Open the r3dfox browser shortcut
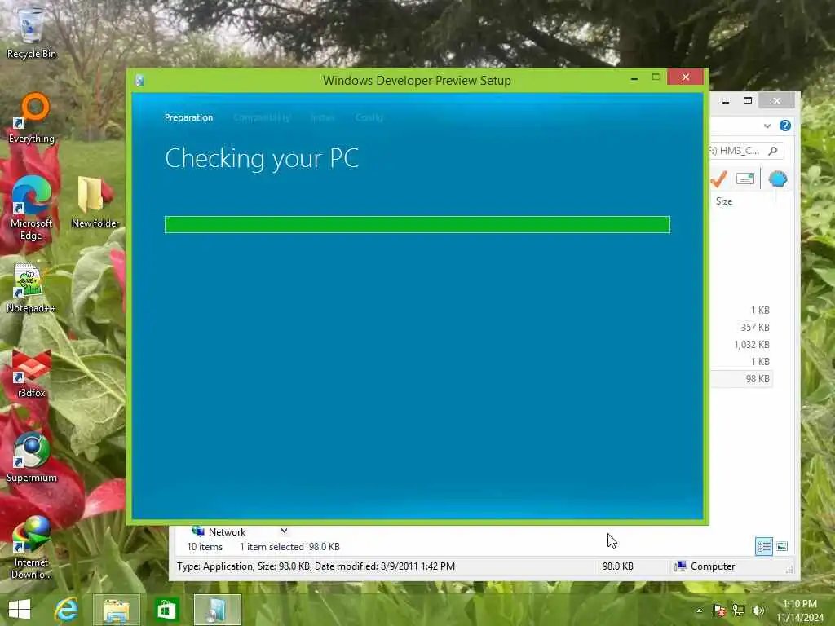Image resolution: width=835 pixels, height=626 pixels. coord(32,373)
